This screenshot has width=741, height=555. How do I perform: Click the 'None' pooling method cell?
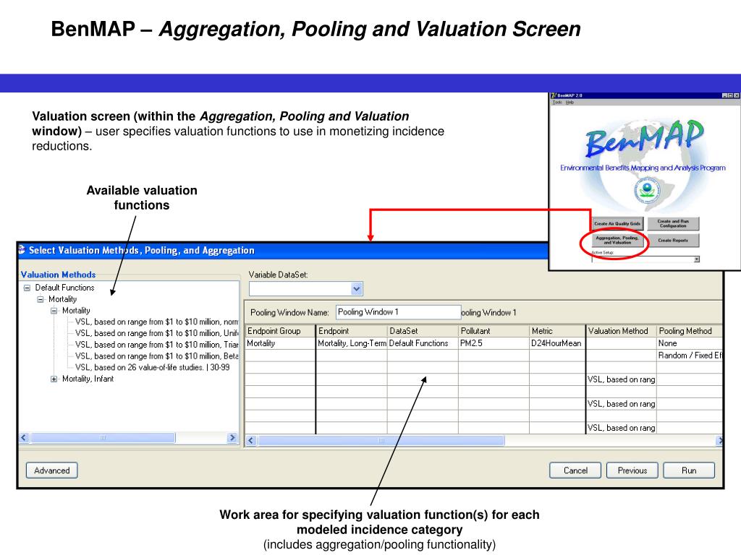tap(690, 343)
